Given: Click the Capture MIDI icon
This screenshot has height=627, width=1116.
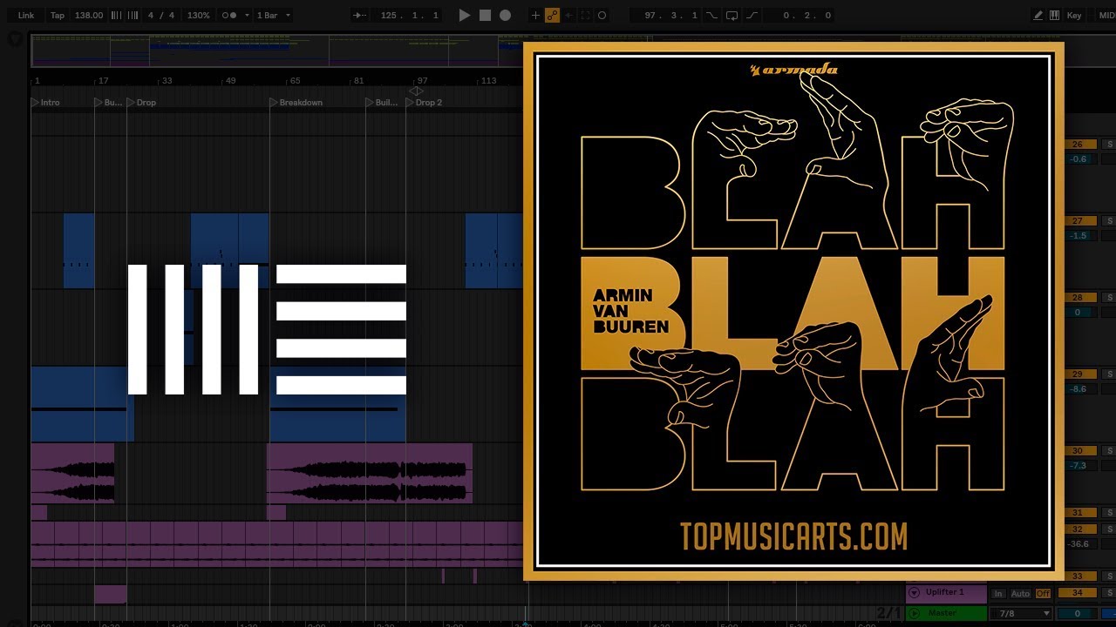Looking at the screenshot, I should point(586,16).
